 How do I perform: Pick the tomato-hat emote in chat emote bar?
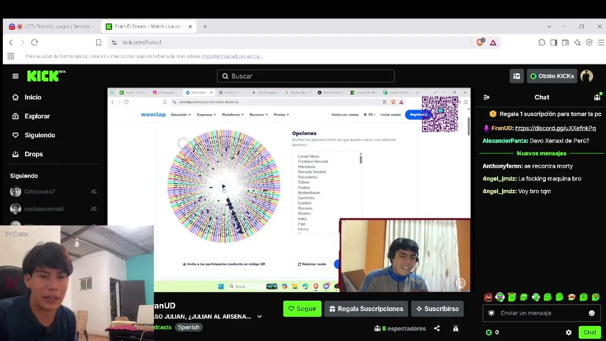[571, 297]
